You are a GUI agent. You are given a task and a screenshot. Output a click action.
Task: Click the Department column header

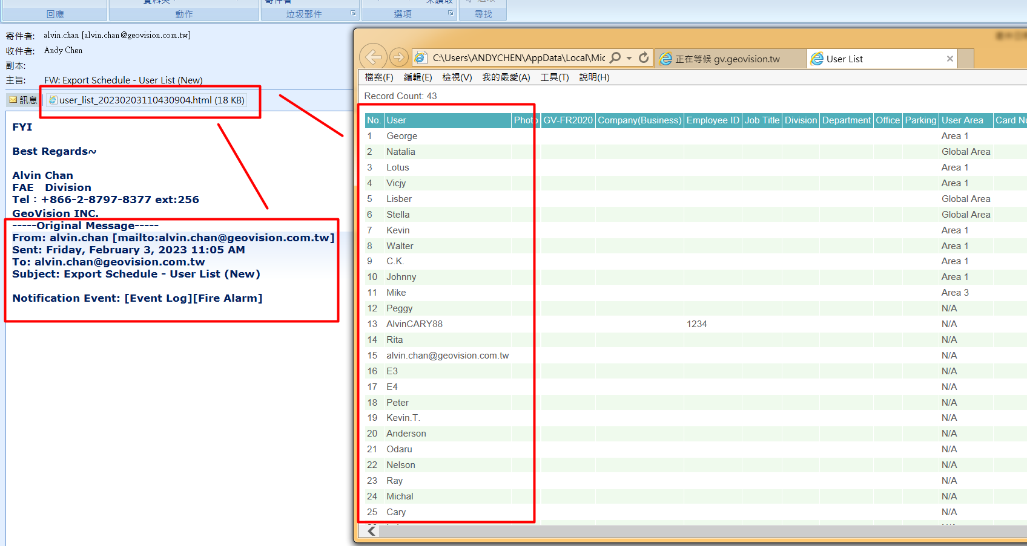click(x=847, y=120)
